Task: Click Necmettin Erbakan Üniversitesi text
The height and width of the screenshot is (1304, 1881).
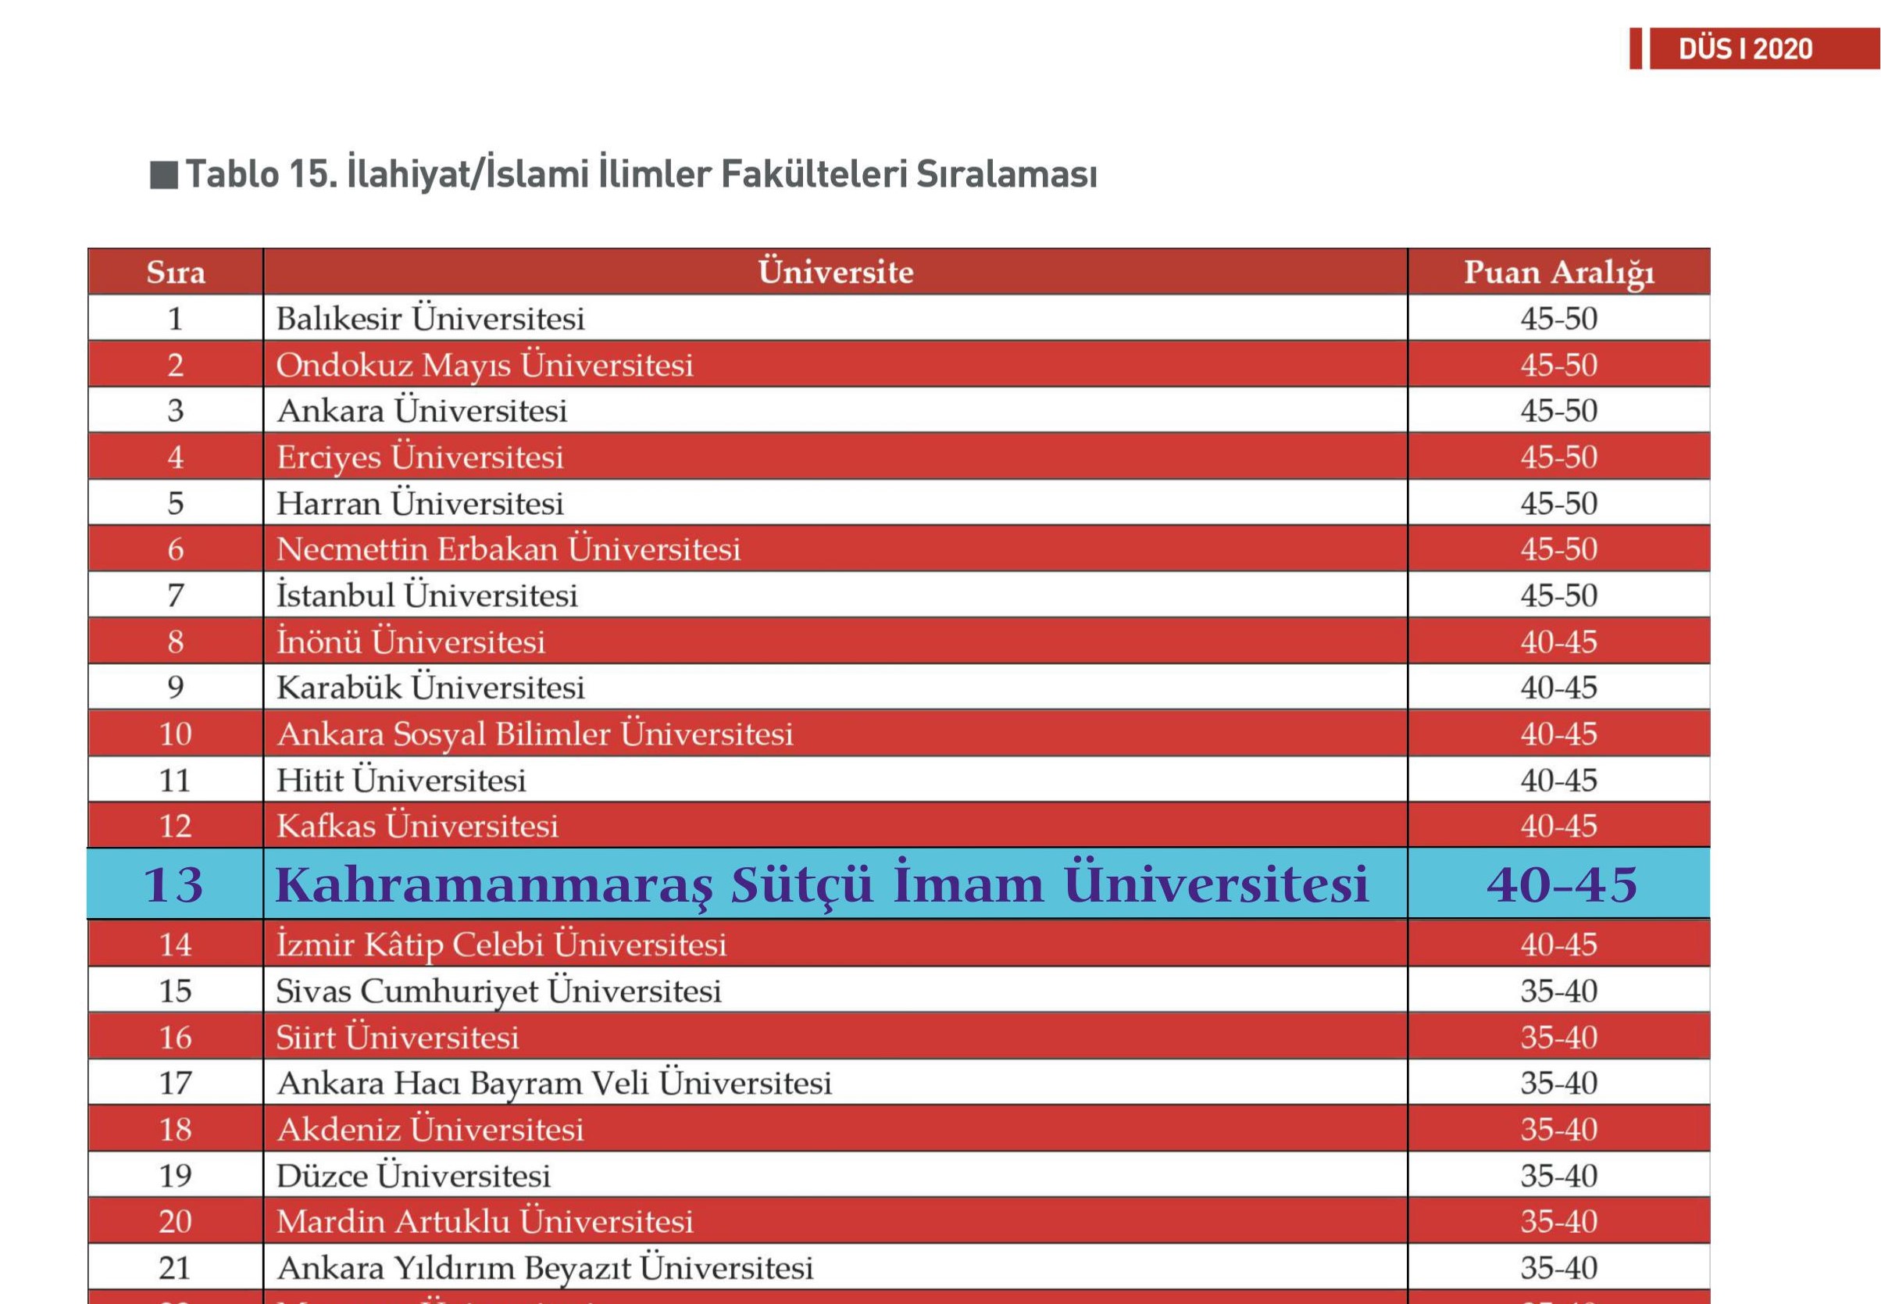Action: [x=508, y=549]
